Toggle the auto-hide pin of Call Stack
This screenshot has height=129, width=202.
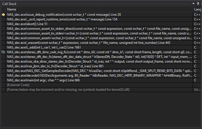click(x=197, y=3)
